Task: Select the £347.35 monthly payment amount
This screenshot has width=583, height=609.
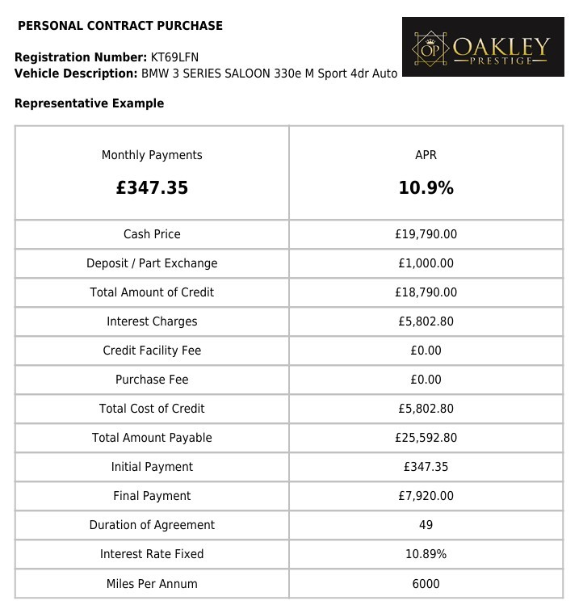Action: 152,188
